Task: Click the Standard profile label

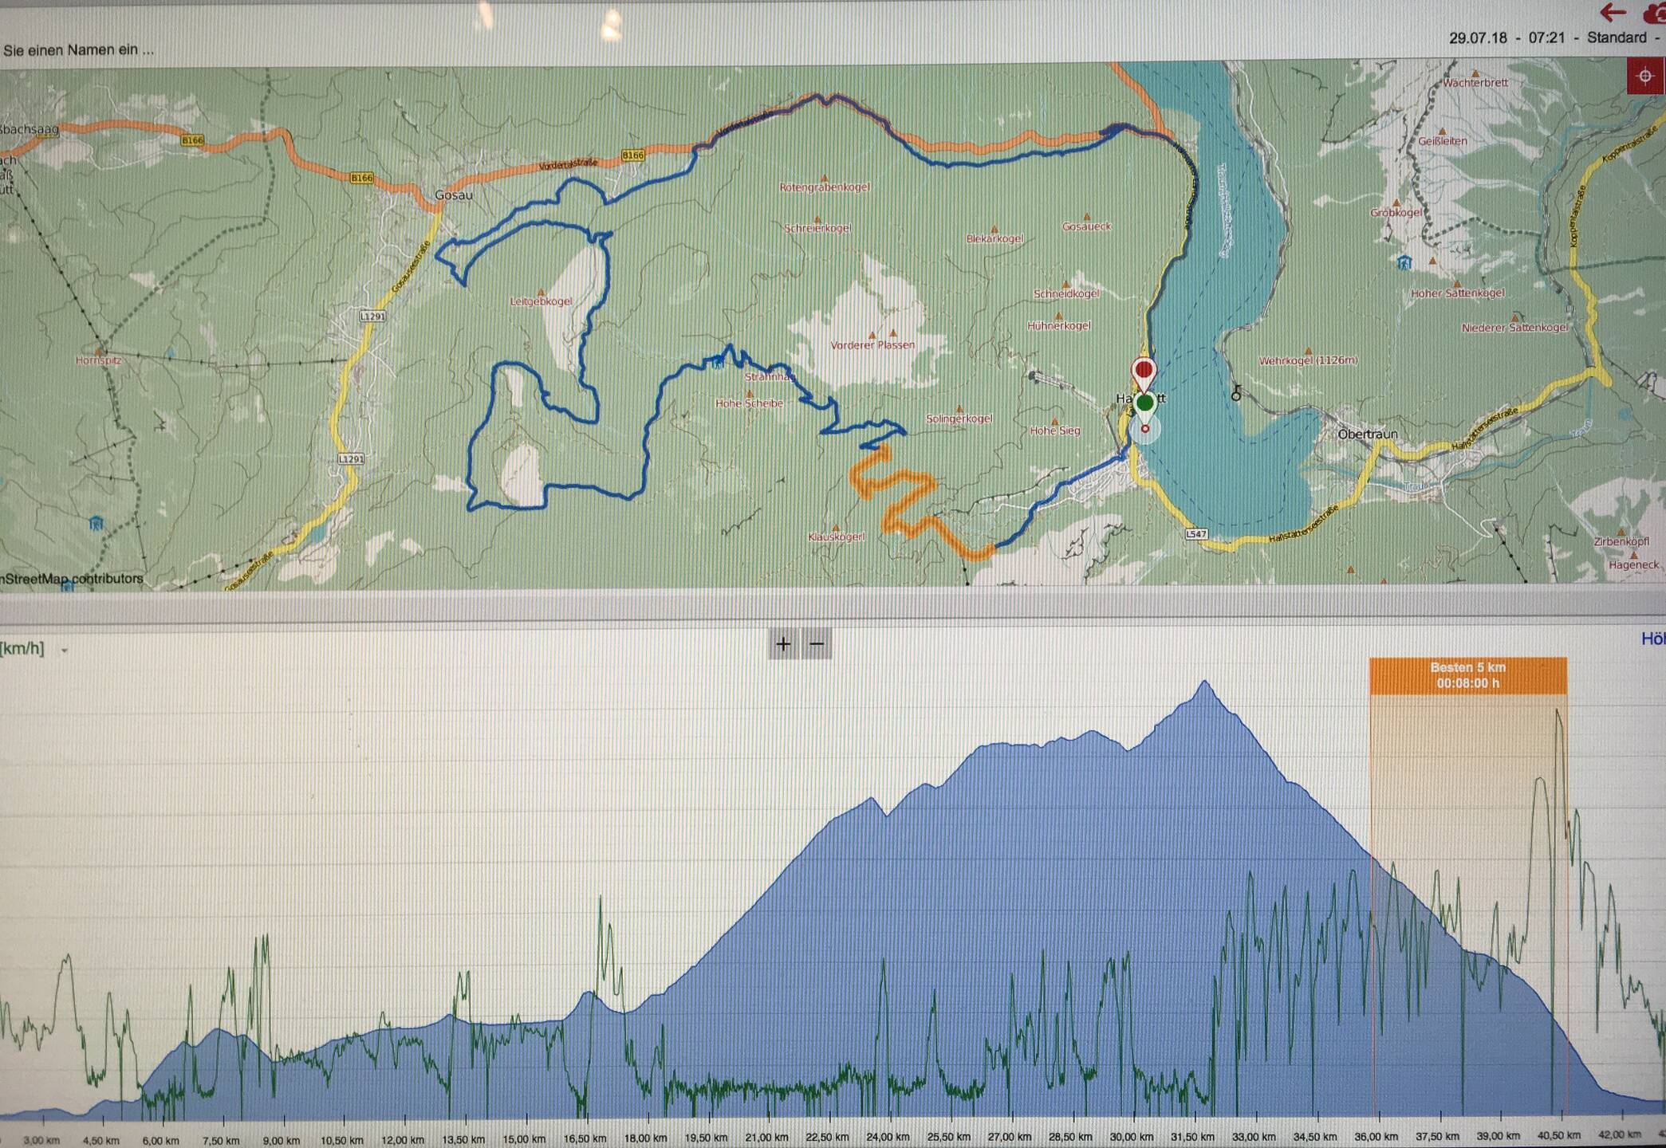Action: pyautogui.click(x=1616, y=37)
